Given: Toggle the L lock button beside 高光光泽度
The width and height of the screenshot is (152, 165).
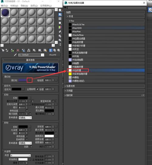Looking at the screenshot, I should click(x=33, y=101).
